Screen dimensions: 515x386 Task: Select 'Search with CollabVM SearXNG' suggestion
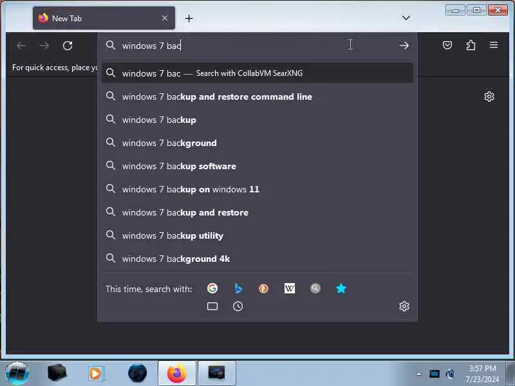point(257,73)
